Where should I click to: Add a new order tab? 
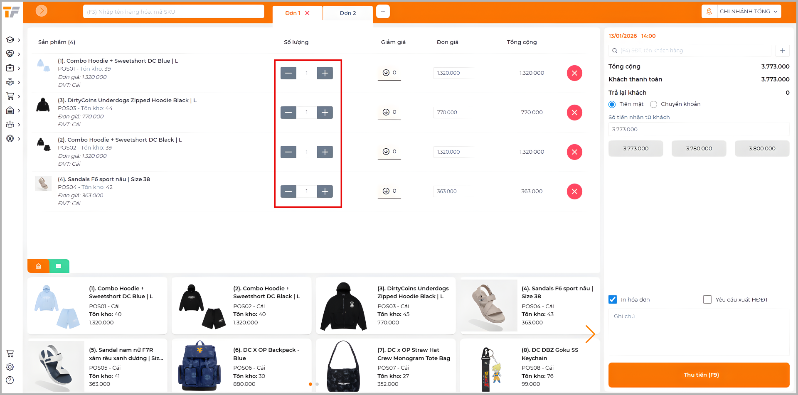tap(383, 12)
